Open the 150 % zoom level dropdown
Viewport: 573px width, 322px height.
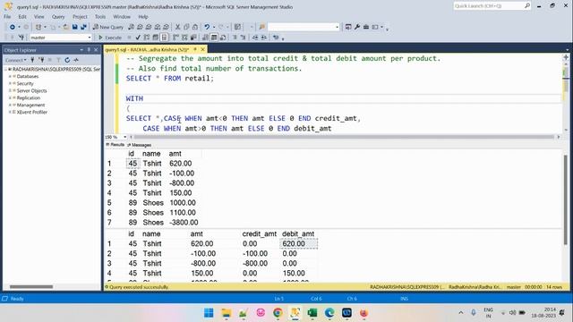click(x=125, y=137)
